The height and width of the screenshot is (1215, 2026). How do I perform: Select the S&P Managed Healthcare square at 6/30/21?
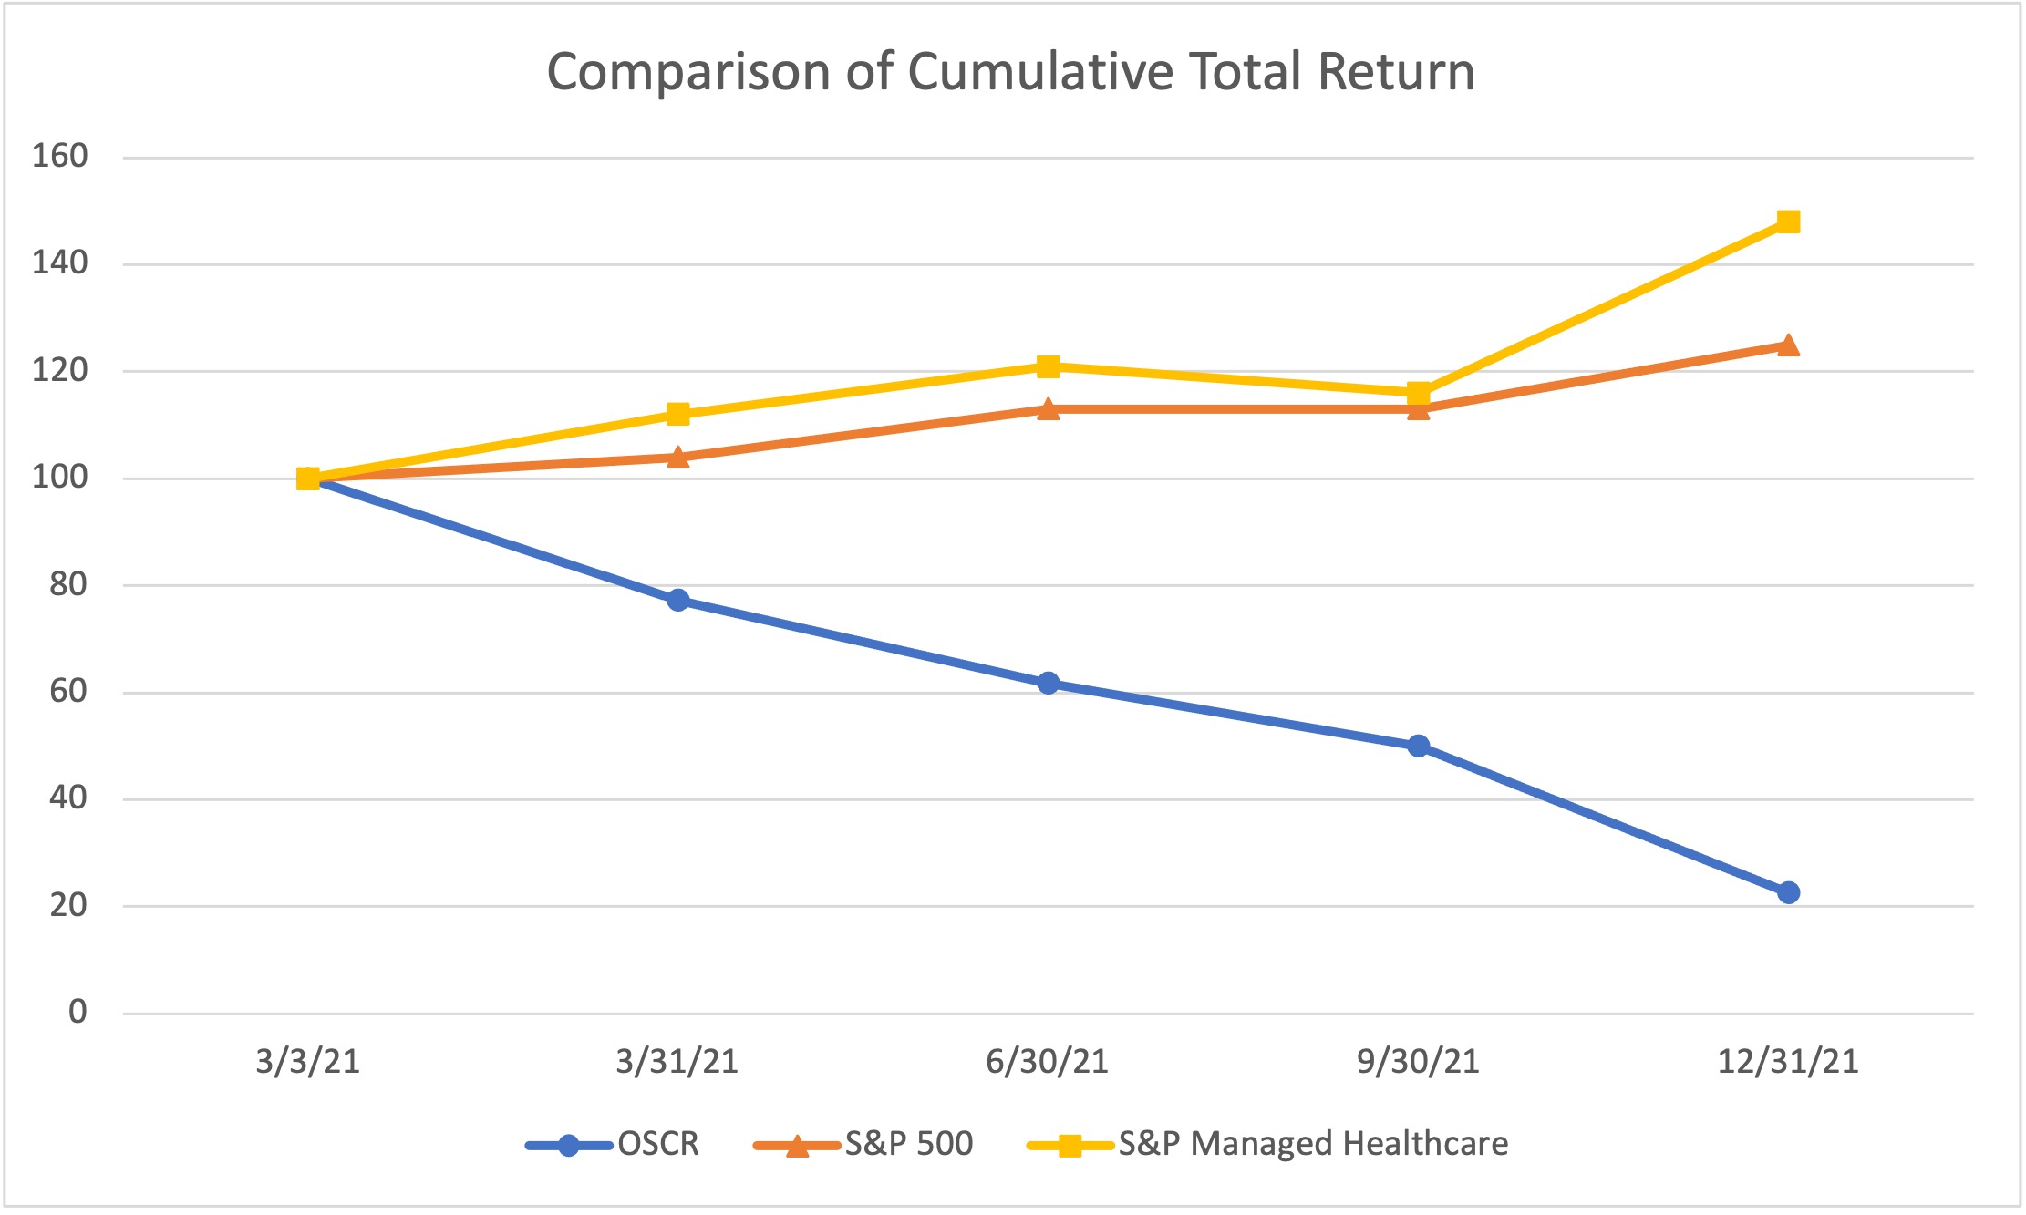click(x=1048, y=366)
